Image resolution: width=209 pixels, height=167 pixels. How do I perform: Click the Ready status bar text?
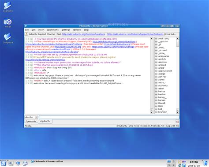click(x=28, y=126)
